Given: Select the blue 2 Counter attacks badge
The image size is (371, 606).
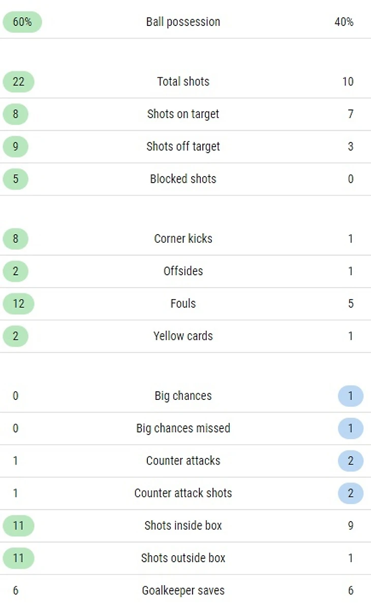Looking at the screenshot, I should (350, 461).
